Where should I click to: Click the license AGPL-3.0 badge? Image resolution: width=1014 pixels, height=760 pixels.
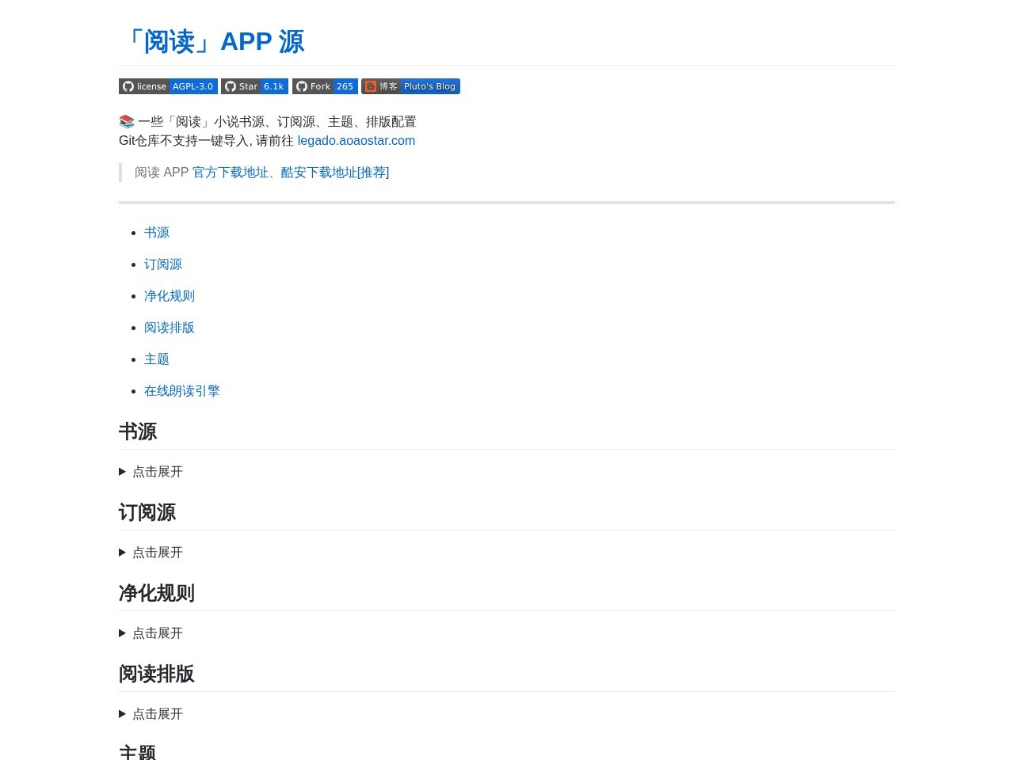[168, 86]
